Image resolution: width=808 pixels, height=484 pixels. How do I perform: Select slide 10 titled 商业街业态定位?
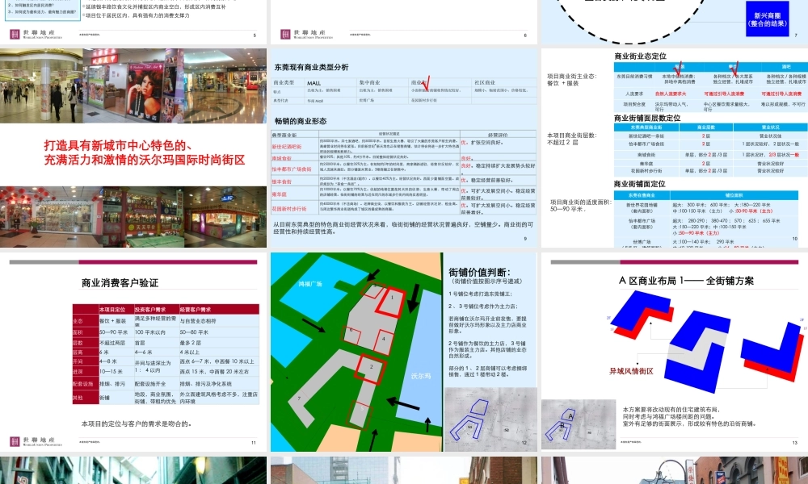(x=675, y=148)
